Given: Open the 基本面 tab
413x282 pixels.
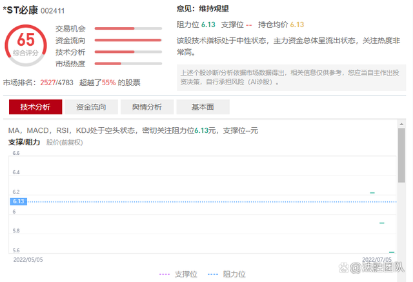Looking at the screenshot, I should [x=203, y=107].
